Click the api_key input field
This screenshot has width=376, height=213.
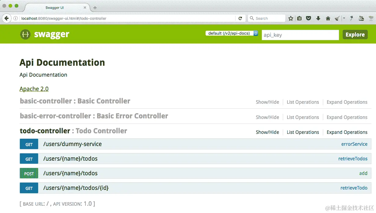click(x=300, y=35)
